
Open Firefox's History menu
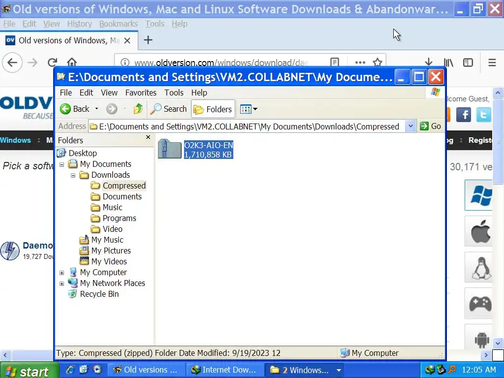pos(79,24)
